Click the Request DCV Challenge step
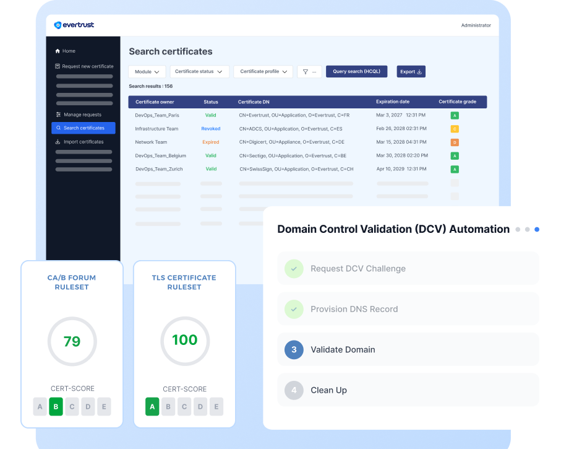574x449 pixels. point(408,268)
